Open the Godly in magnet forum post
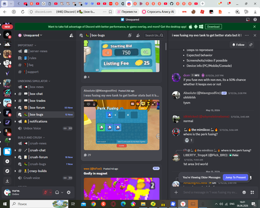The width and height of the screenshot is (260, 208). [x=95, y=174]
